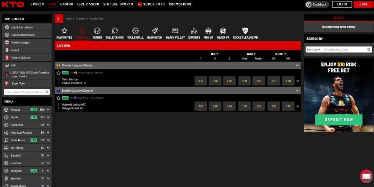Pick the draw odds 2.85
Image resolution: width=374 pixels, height=187 pixels.
pos(215,81)
